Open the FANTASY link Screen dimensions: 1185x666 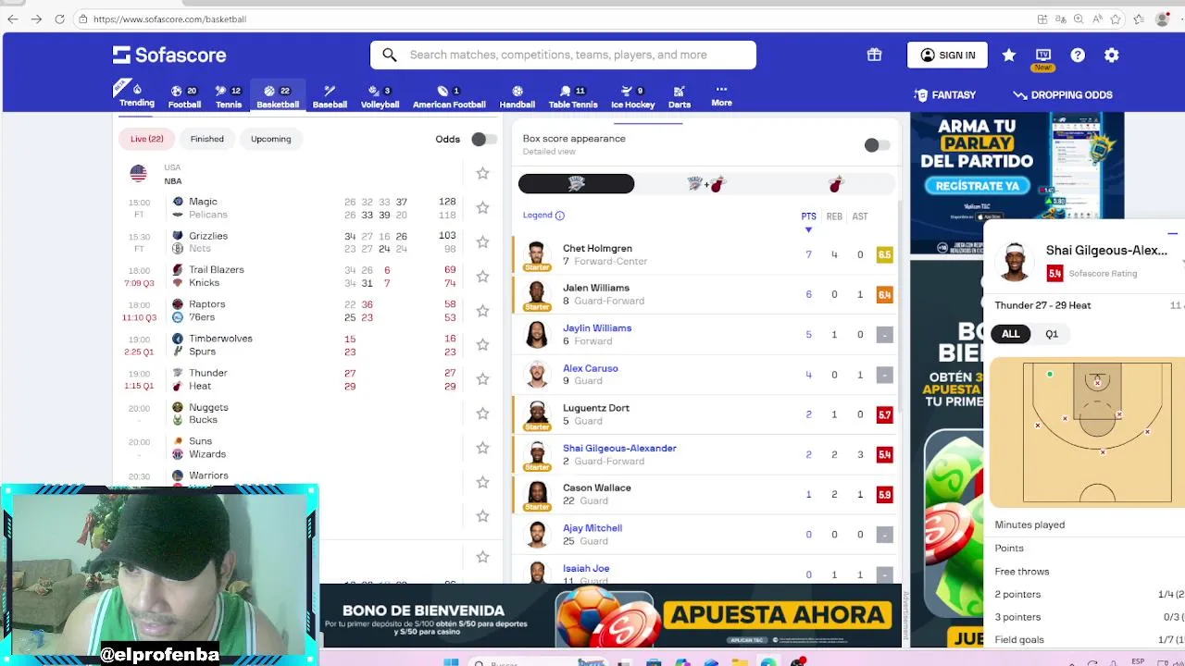(944, 95)
